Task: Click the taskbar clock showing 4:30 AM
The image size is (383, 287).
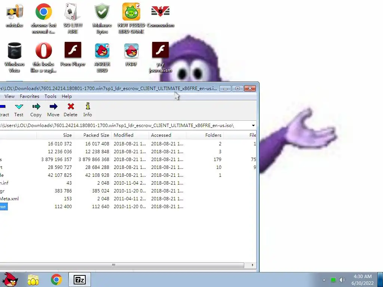Action: pos(362,280)
